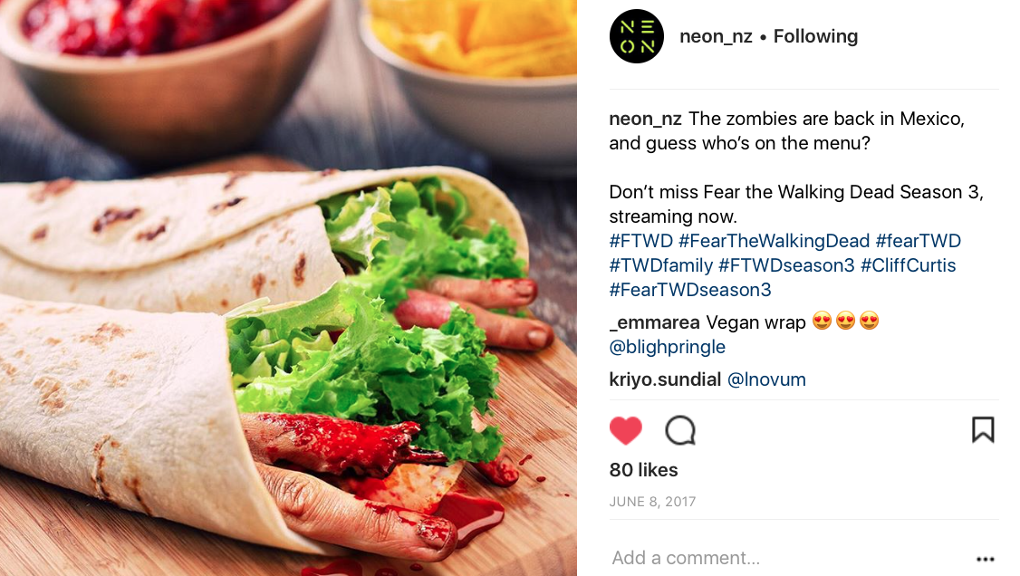The width and height of the screenshot is (1020, 576).
Task: Open the #TWDfamily hashtag
Action: coord(661,265)
